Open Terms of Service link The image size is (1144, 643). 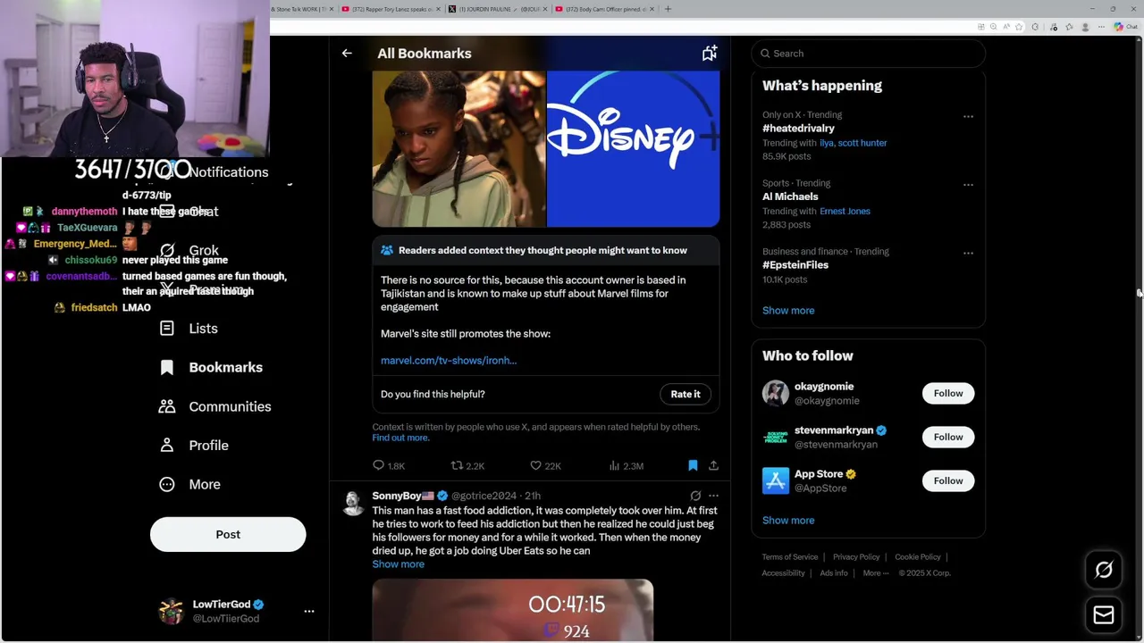(x=790, y=557)
